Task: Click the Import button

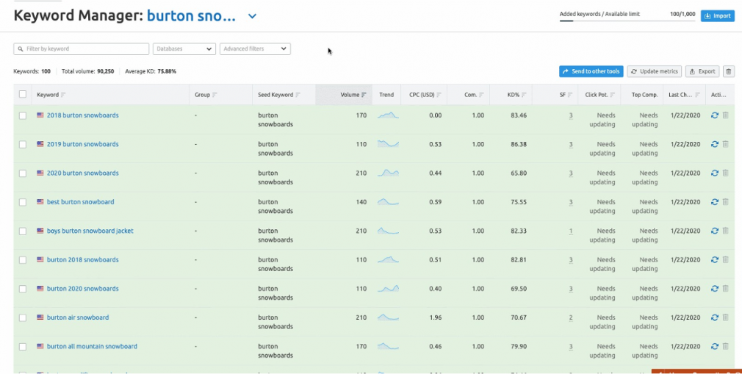Action: click(x=718, y=16)
